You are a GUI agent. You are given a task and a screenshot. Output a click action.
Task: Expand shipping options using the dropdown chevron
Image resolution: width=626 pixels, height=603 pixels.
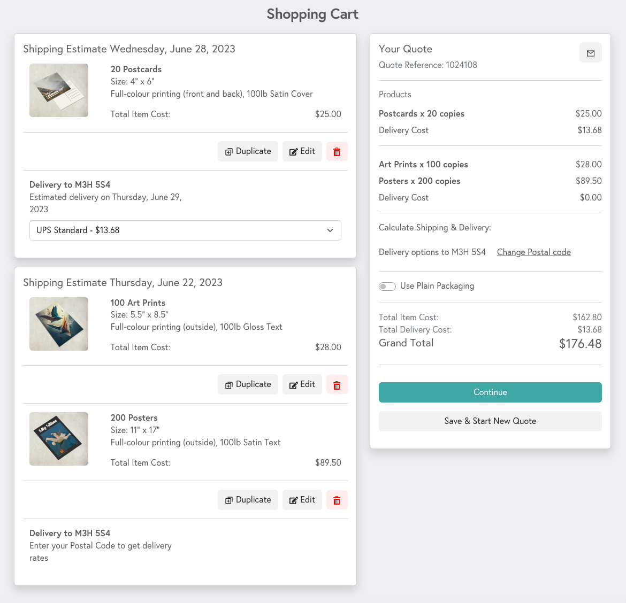click(x=331, y=230)
